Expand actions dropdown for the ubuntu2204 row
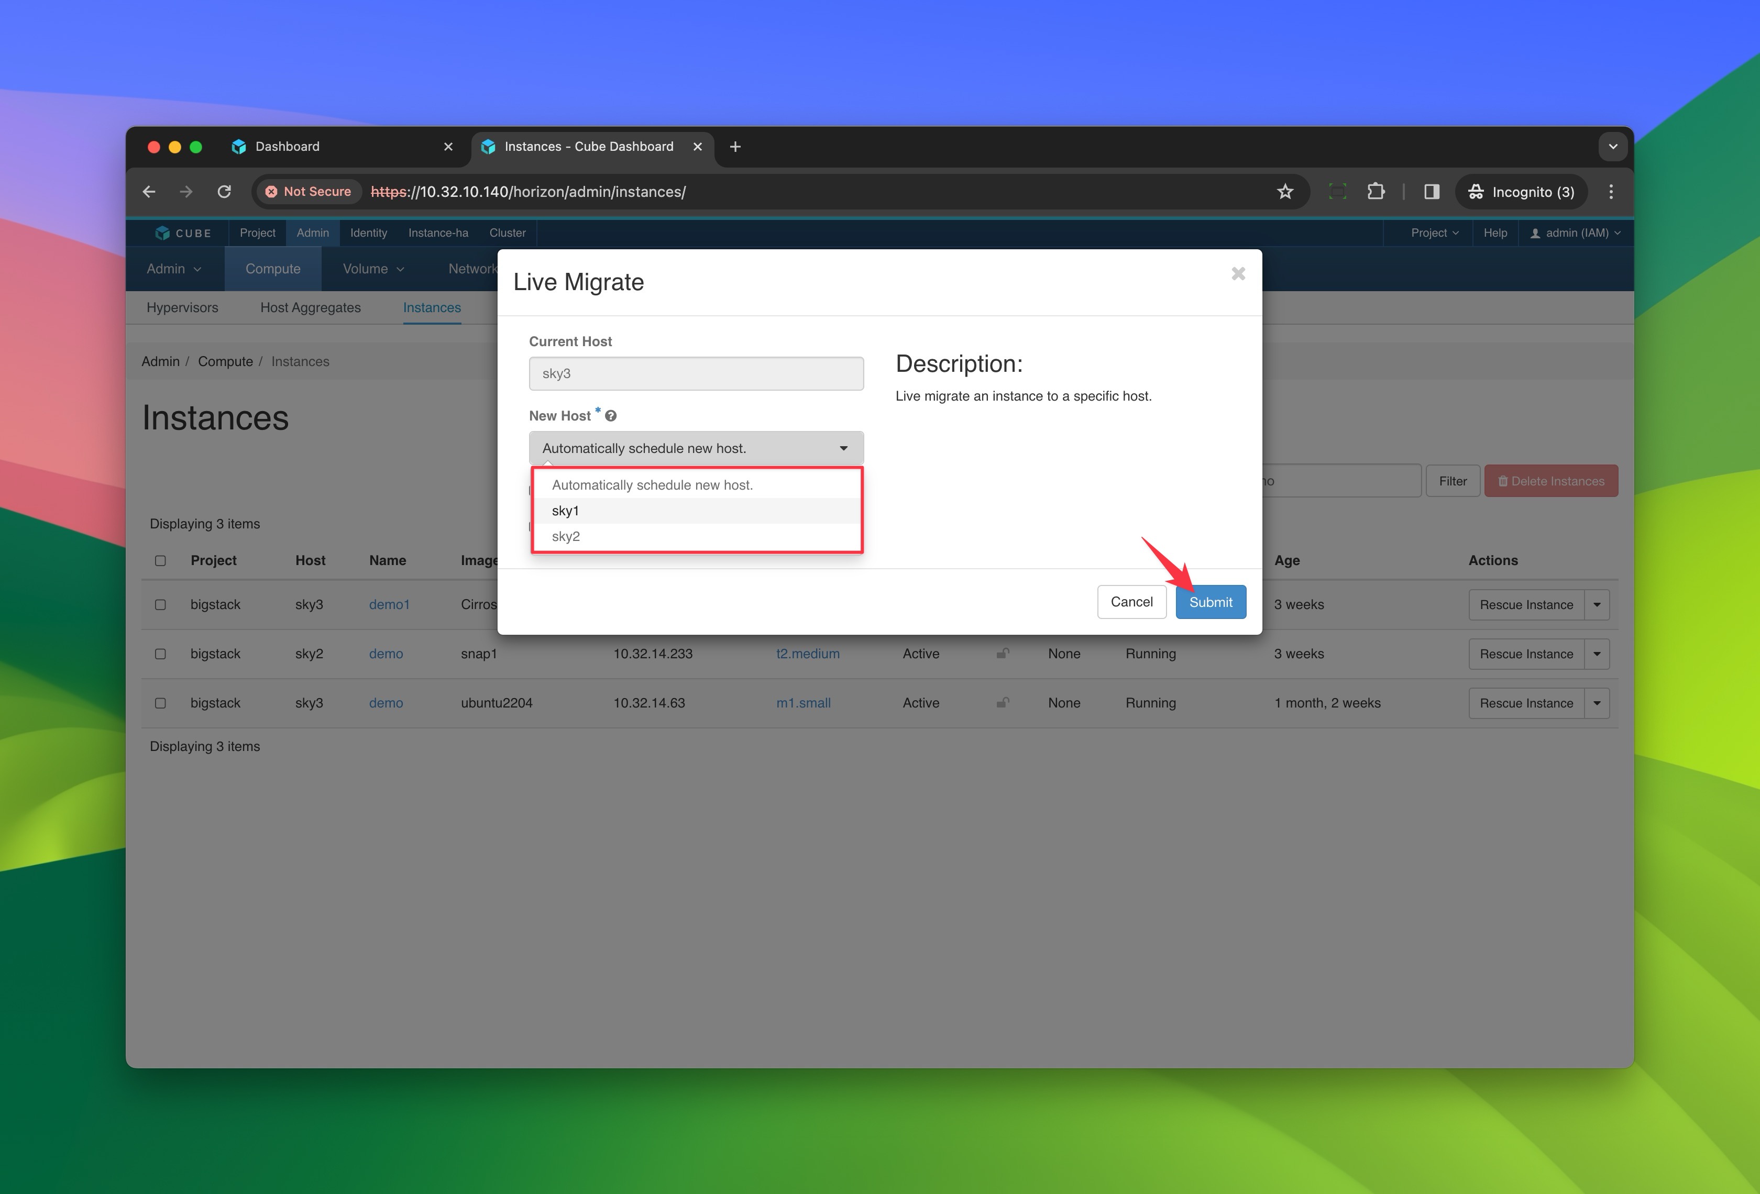Image resolution: width=1760 pixels, height=1194 pixels. point(1597,703)
